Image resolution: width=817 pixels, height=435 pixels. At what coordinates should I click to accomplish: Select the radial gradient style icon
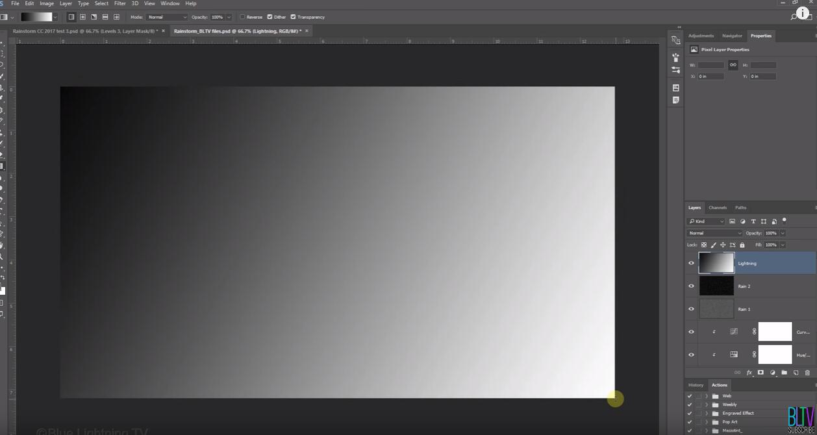tap(82, 17)
